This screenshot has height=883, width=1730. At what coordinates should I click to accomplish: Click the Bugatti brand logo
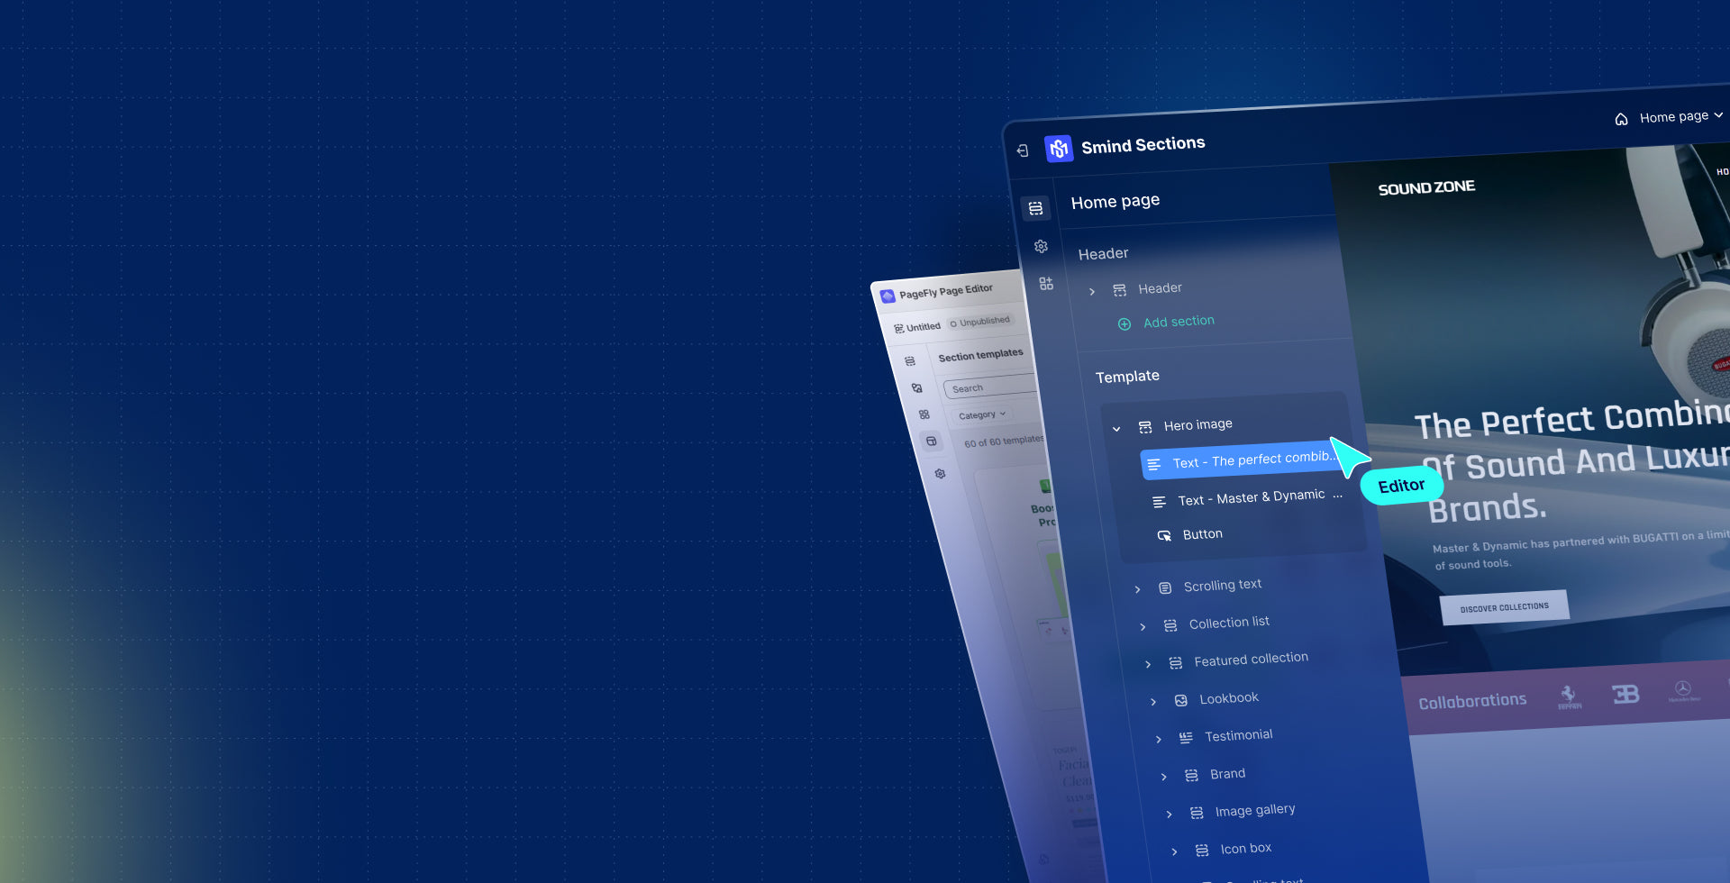(1625, 694)
